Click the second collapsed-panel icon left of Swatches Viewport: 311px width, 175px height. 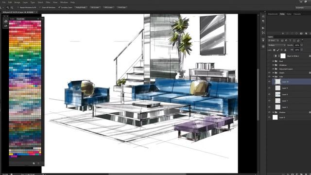coord(5,26)
